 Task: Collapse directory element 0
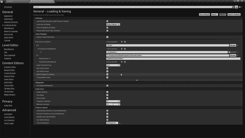click(37, 45)
